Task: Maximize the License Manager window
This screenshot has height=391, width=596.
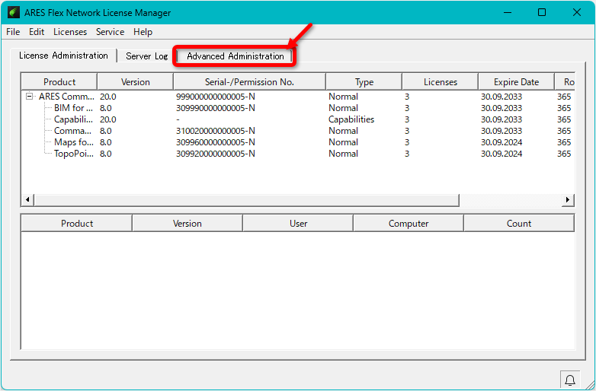Action: [x=542, y=12]
